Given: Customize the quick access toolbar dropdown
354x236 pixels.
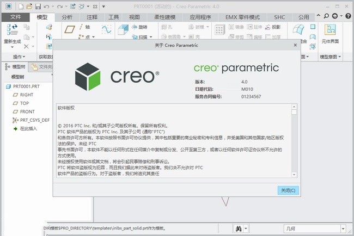Looking at the screenshot, I should (x=103, y=7).
